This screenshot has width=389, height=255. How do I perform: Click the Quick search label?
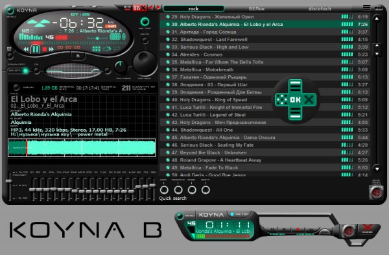(172, 198)
